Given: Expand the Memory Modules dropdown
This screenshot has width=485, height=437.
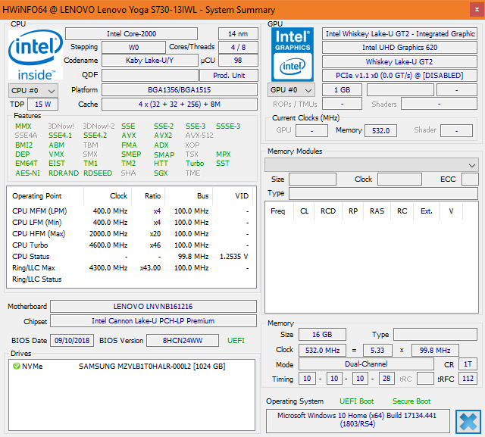Looking at the screenshot, I should click(371, 165).
